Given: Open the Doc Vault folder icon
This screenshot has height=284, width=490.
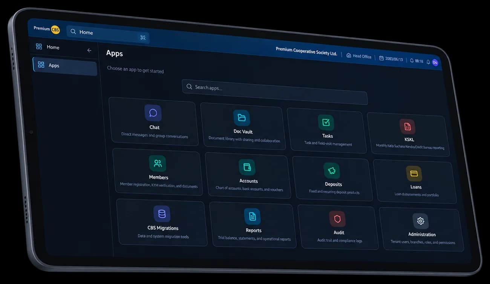Looking at the screenshot, I should 242,118.
